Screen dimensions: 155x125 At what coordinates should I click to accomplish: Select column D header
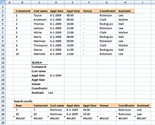[56, 2]
